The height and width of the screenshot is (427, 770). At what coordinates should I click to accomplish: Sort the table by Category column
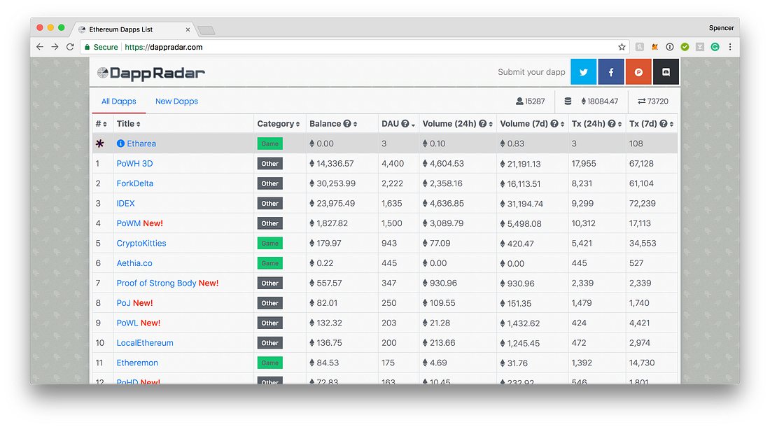(x=279, y=124)
